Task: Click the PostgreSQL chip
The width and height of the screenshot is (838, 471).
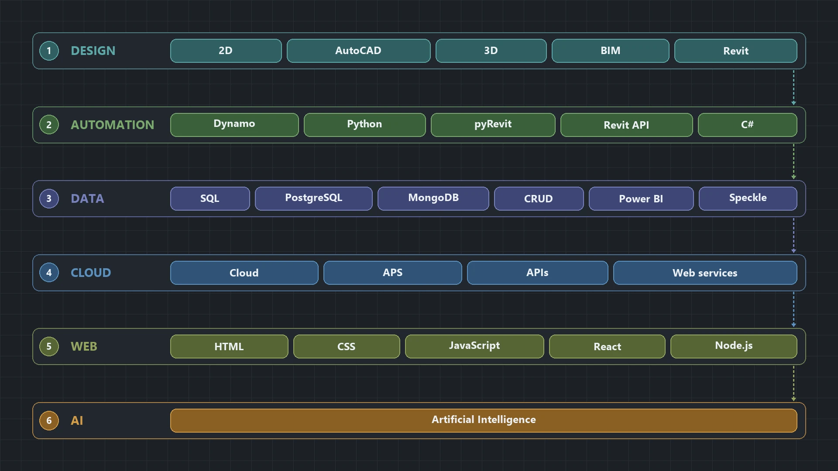Action: pyautogui.click(x=314, y=198)
